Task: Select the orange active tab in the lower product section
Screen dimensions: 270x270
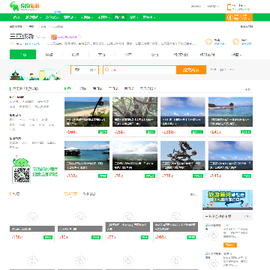Action: [x=70, y=193]
